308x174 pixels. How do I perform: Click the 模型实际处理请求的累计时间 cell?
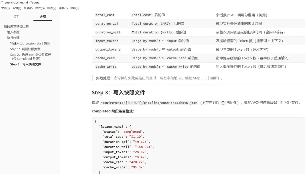point(259,24)
